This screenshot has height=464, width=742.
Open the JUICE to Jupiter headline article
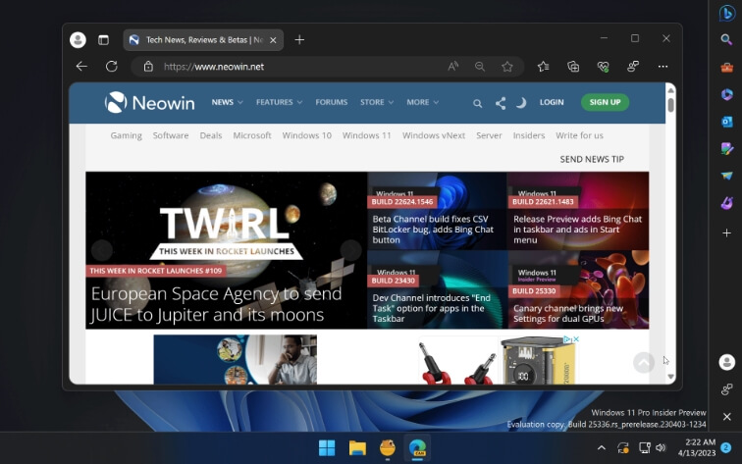pos(216,304)
